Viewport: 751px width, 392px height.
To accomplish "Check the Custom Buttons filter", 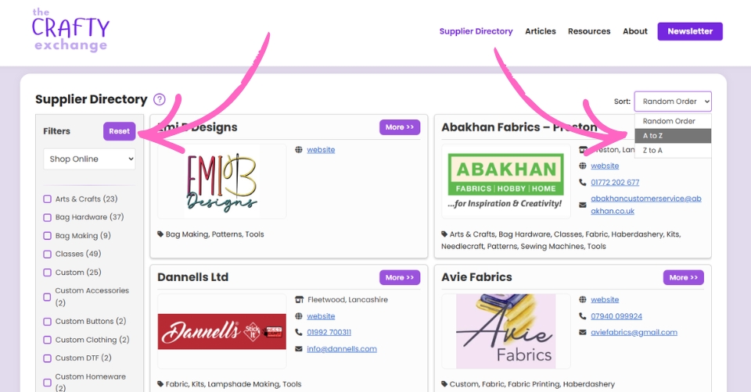I will click(x=48, y=322).
